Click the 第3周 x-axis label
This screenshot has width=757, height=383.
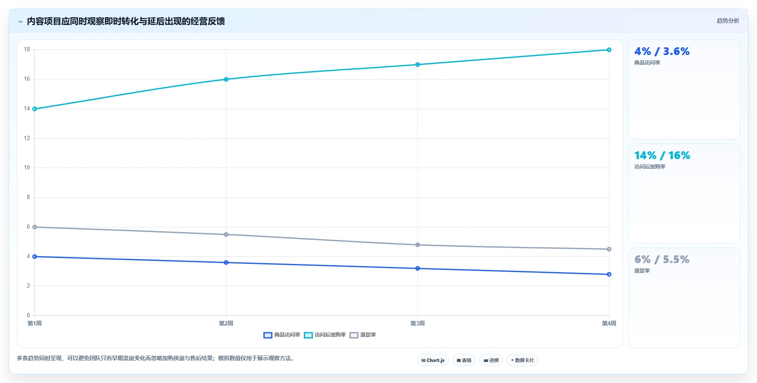(417, 323)
